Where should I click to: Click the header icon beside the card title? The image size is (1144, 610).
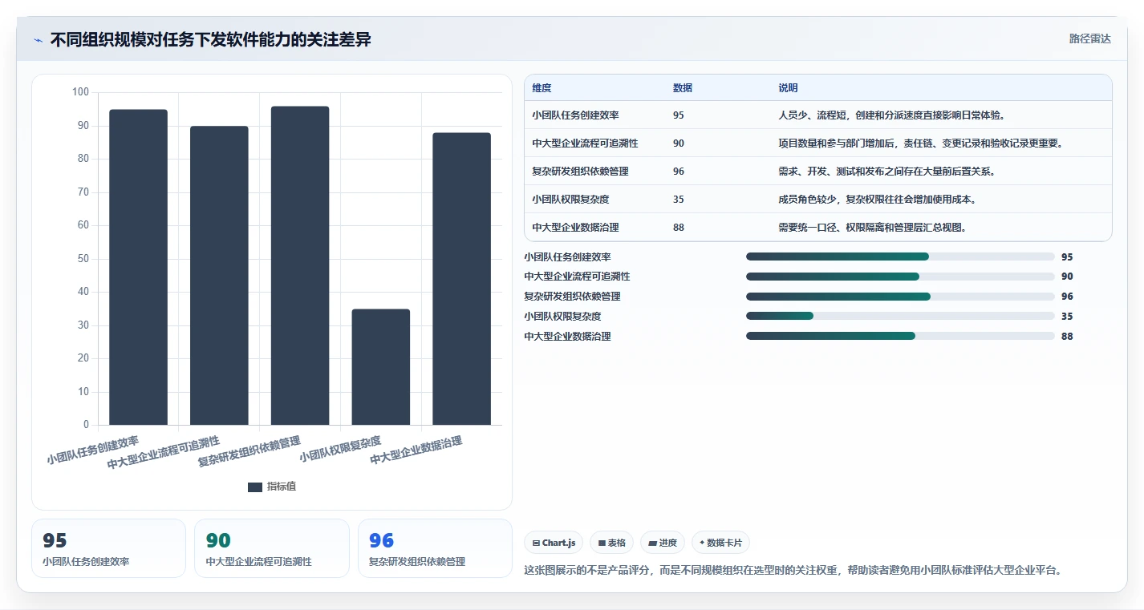pos(39,40)
